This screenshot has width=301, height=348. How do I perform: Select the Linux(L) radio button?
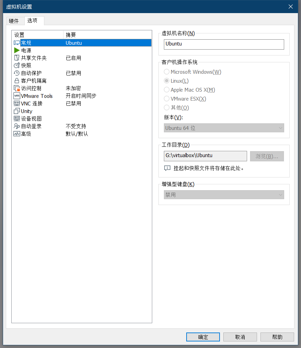pos(166,81)
